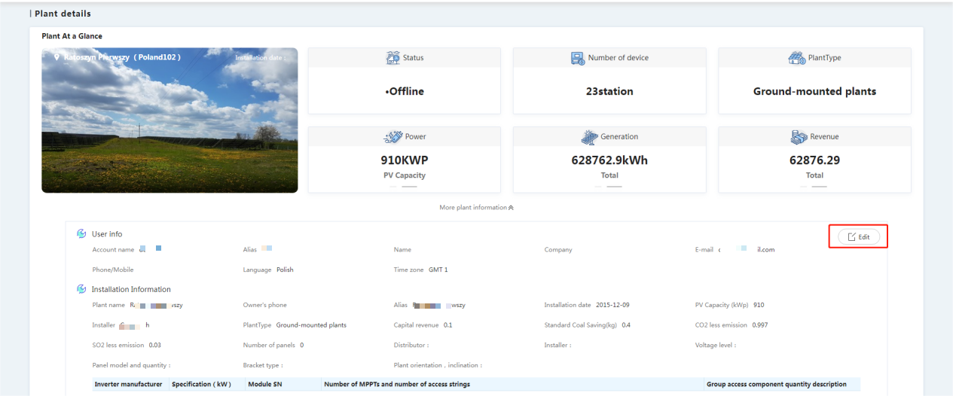Click the location pin on plant photo
953x396 pixels.
pos(57,57)
